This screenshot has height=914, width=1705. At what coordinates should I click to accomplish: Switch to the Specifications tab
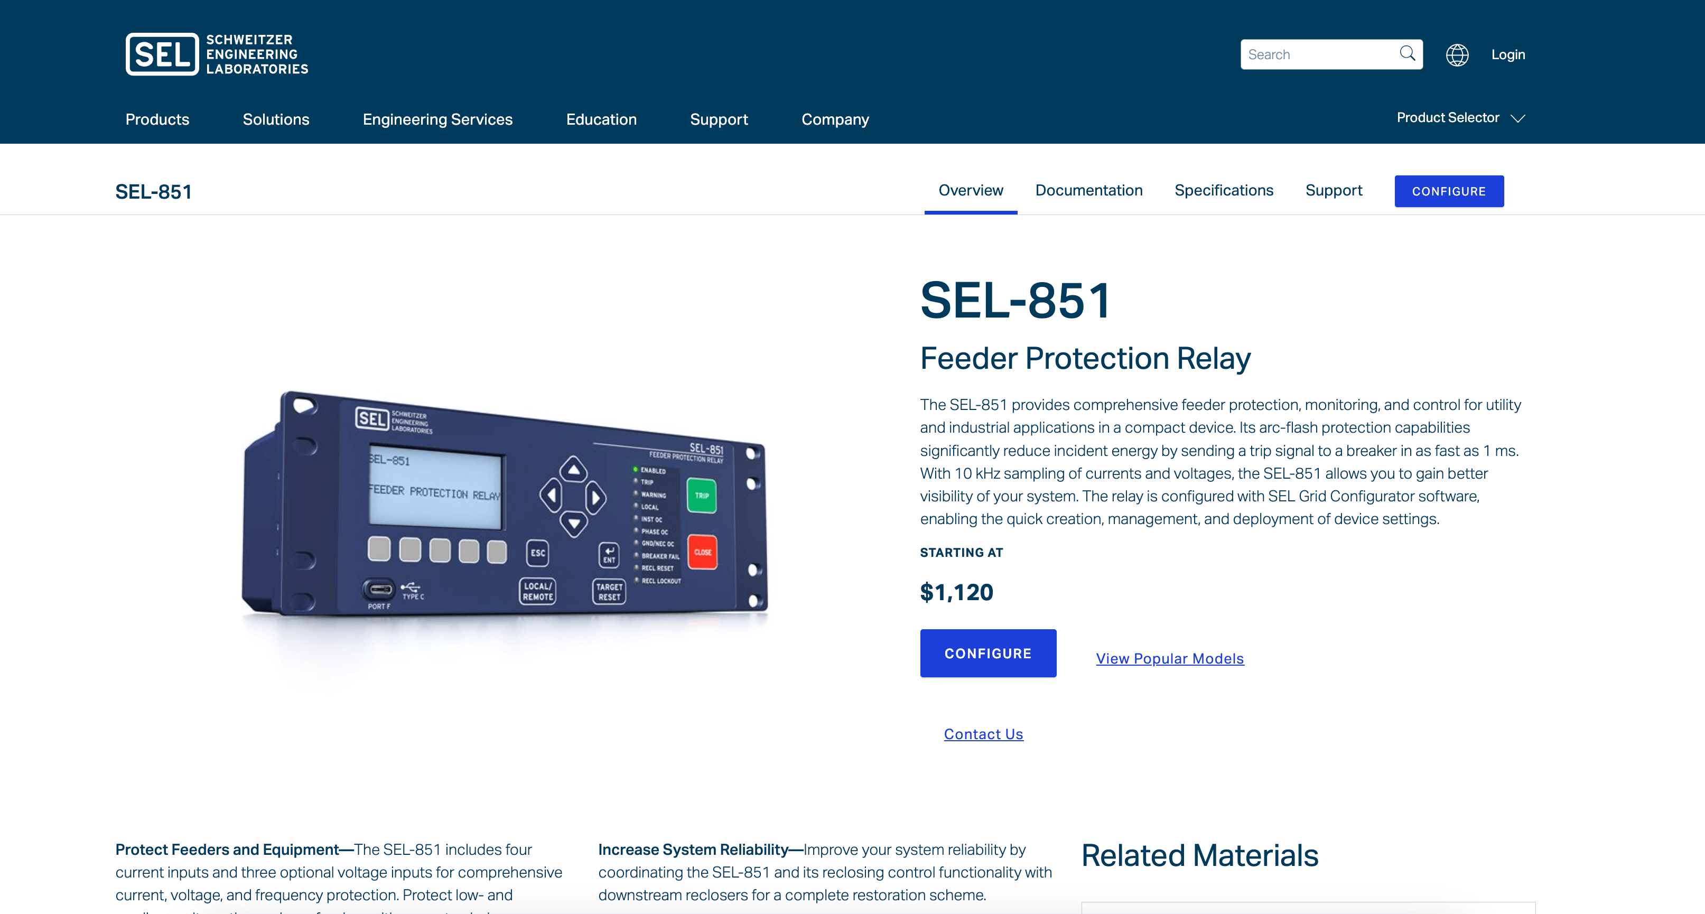pos(1223,191)
